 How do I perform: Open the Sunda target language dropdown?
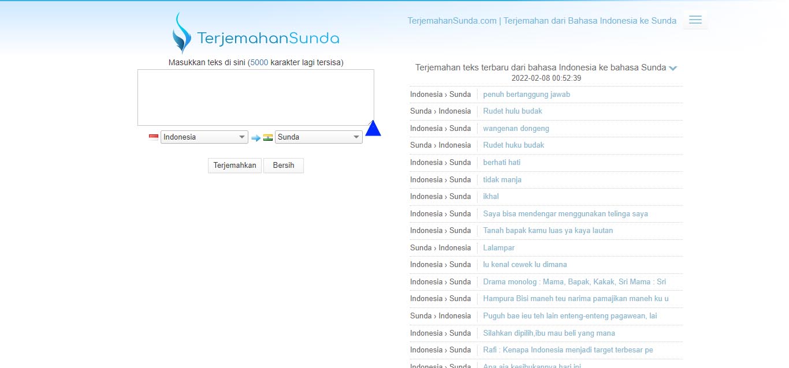point(318,137)
